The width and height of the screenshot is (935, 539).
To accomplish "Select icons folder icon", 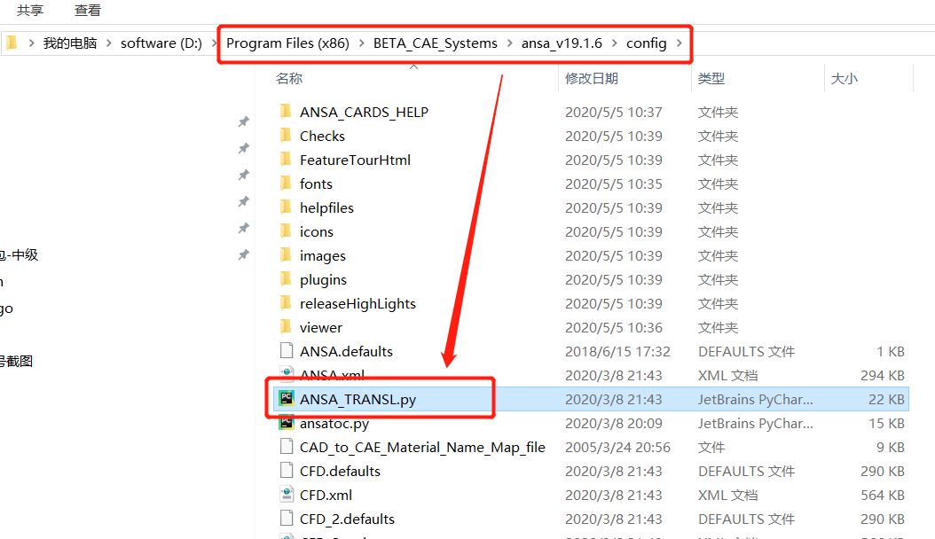I will tap(287, 231).
